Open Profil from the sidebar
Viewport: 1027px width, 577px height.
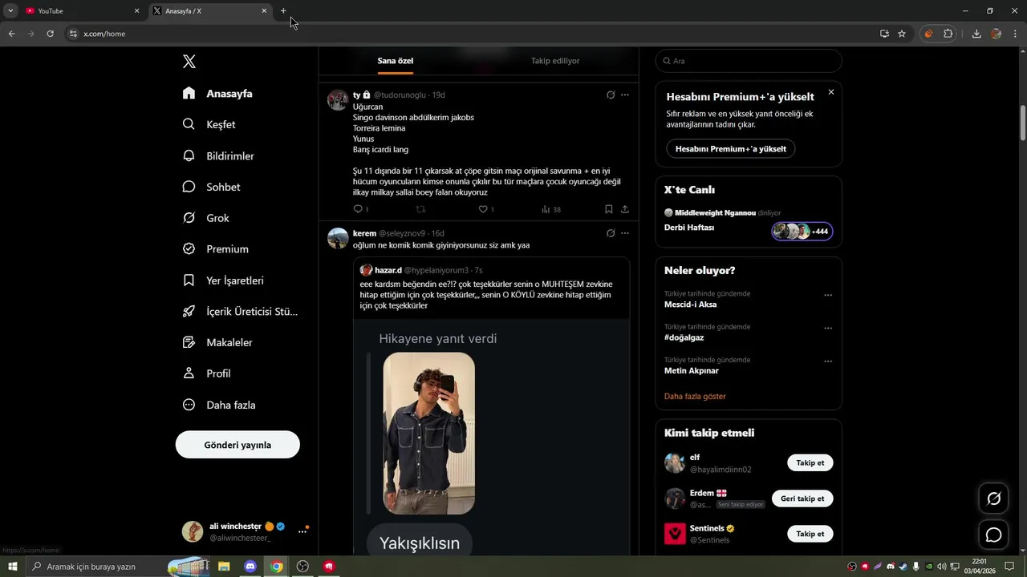tap(206, 373)
